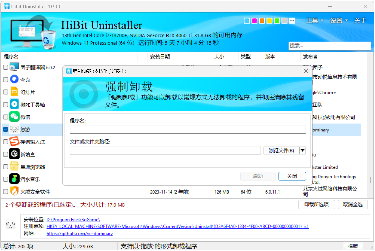The image size is (375, 251).
Task: Select the 星愿浏览器 checkbox
Action: click(5, 167)
